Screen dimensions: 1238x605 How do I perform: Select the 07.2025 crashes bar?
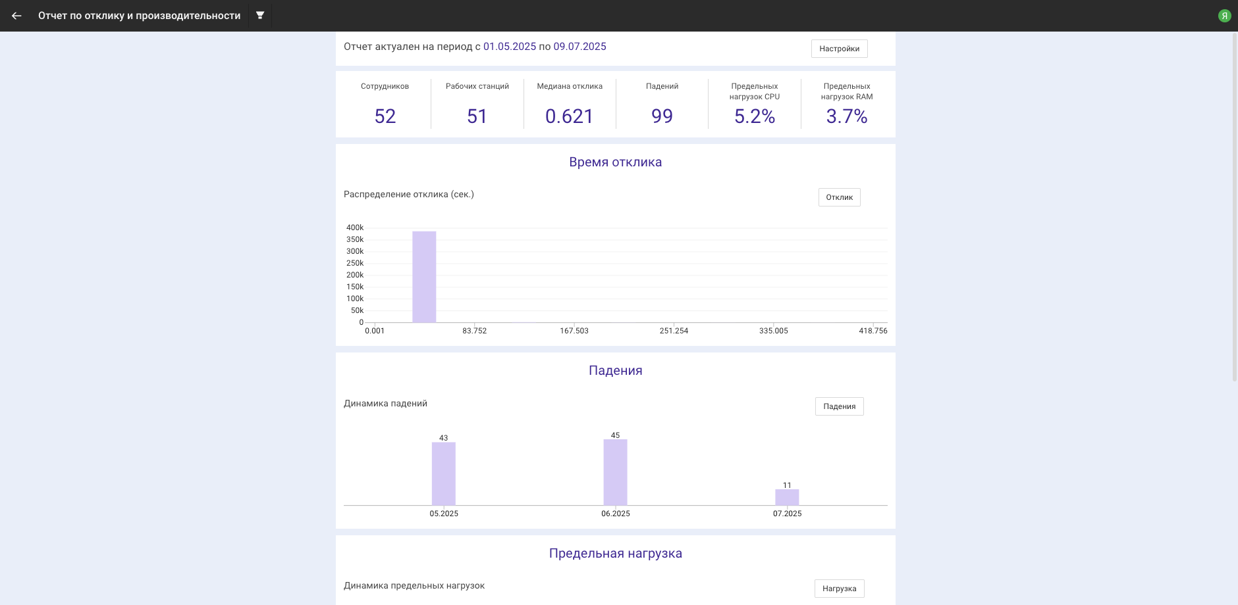click(x=787, y=497)
